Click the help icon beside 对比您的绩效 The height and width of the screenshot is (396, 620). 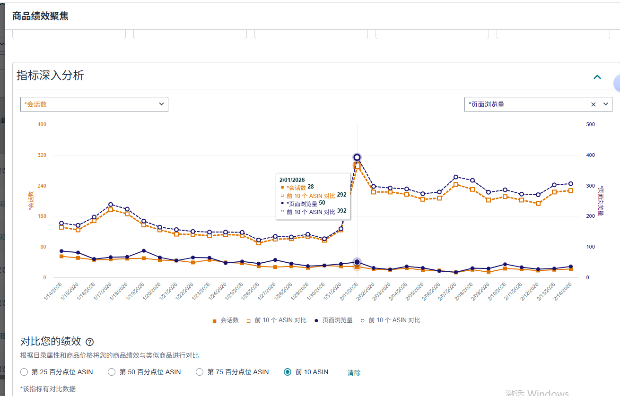(x=89, y=342)
